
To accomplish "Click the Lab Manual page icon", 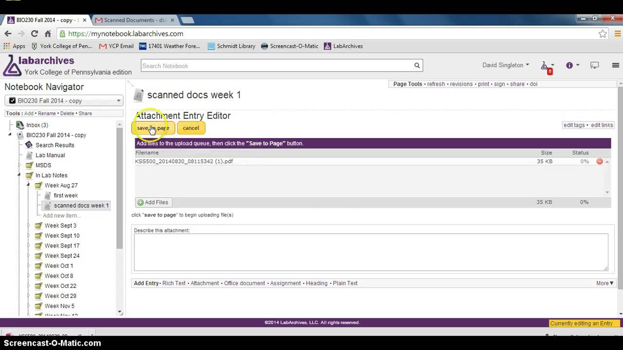I will tap(29, 155).
